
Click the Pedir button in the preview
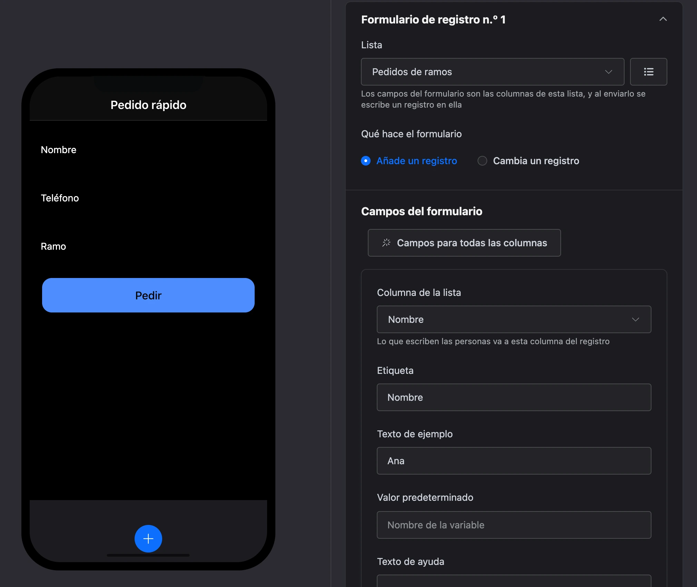coord(148,295)
